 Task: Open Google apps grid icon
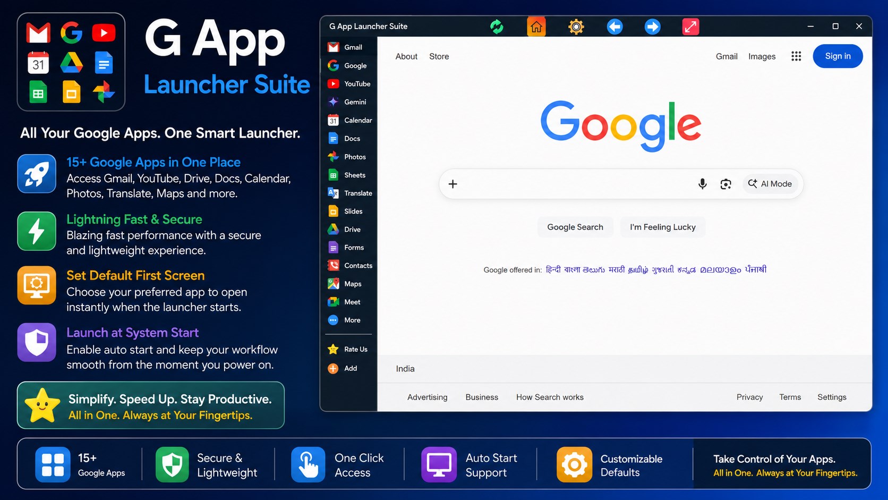(x=796, y=56)
